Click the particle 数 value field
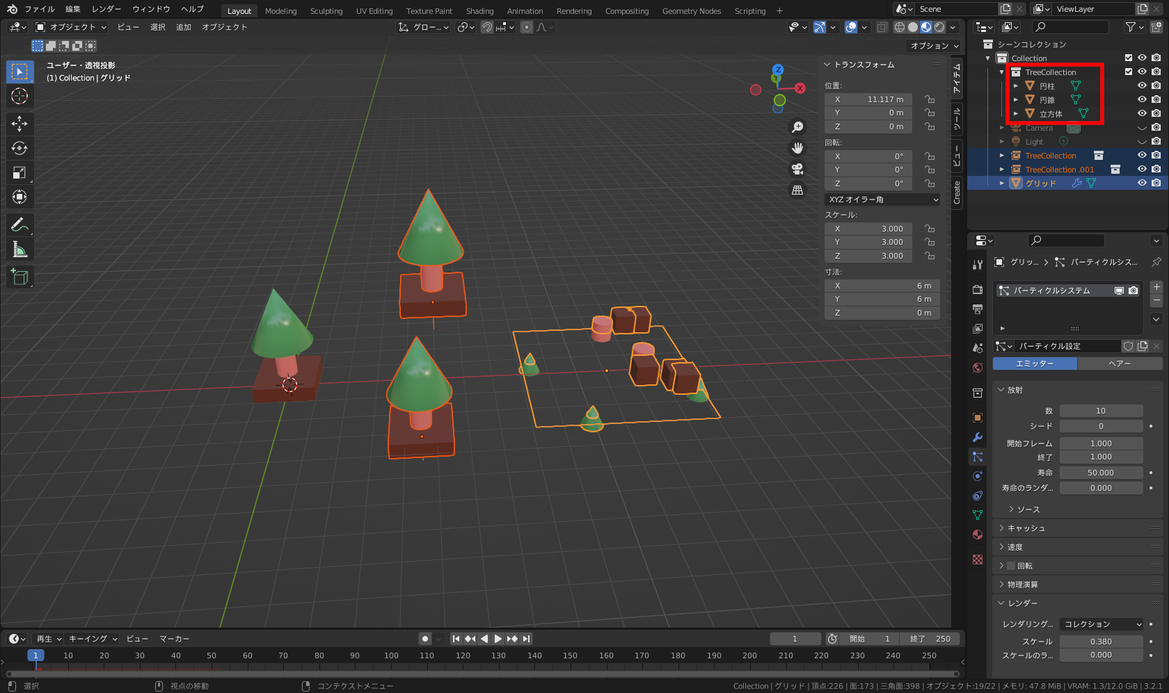 1101,411
